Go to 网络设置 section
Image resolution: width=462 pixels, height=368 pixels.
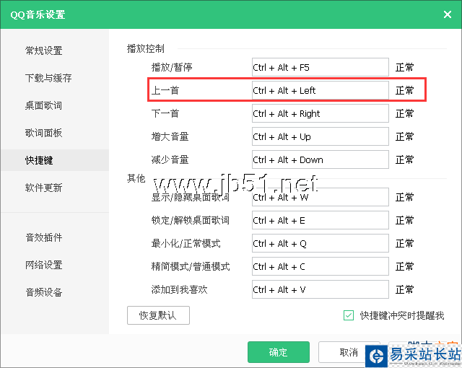43,265
